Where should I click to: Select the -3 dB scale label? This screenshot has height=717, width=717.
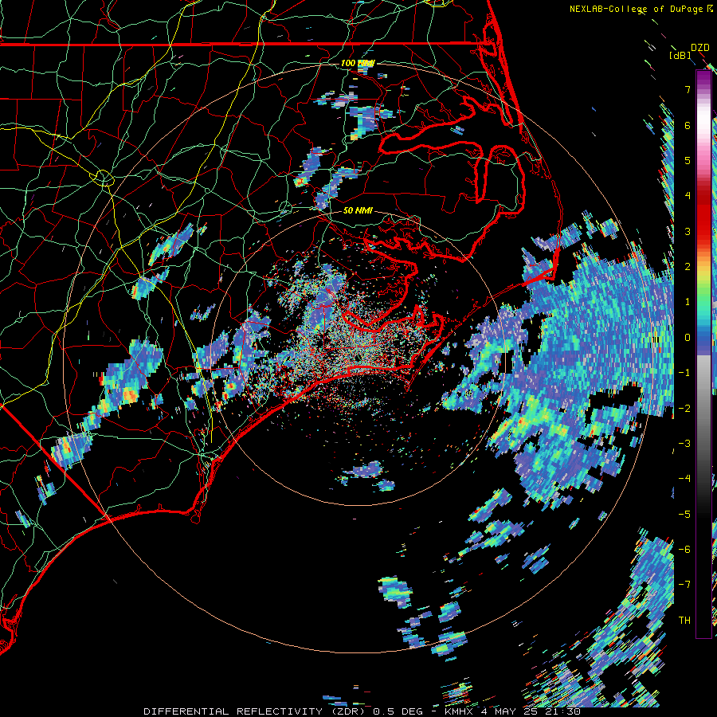[684, 444]
